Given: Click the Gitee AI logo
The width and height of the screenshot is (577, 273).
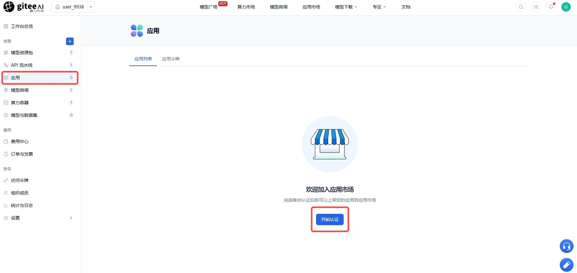Looking at the screenshot, I should [x=24, y=7].
